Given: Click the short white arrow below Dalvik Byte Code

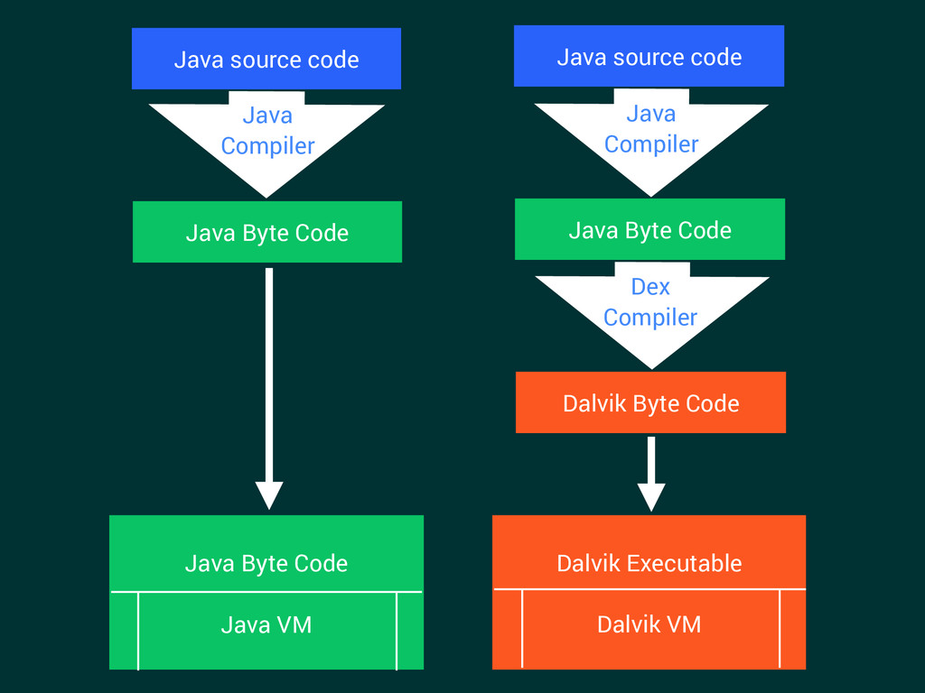Looking at the screenshot, I should (651, 474).
